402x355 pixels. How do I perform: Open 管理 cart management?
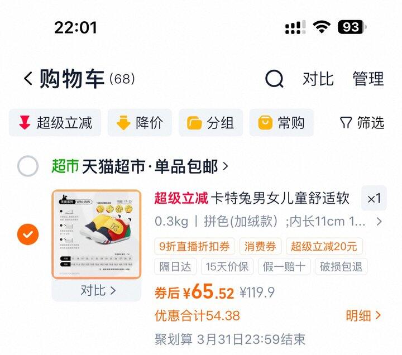(368, 79)
